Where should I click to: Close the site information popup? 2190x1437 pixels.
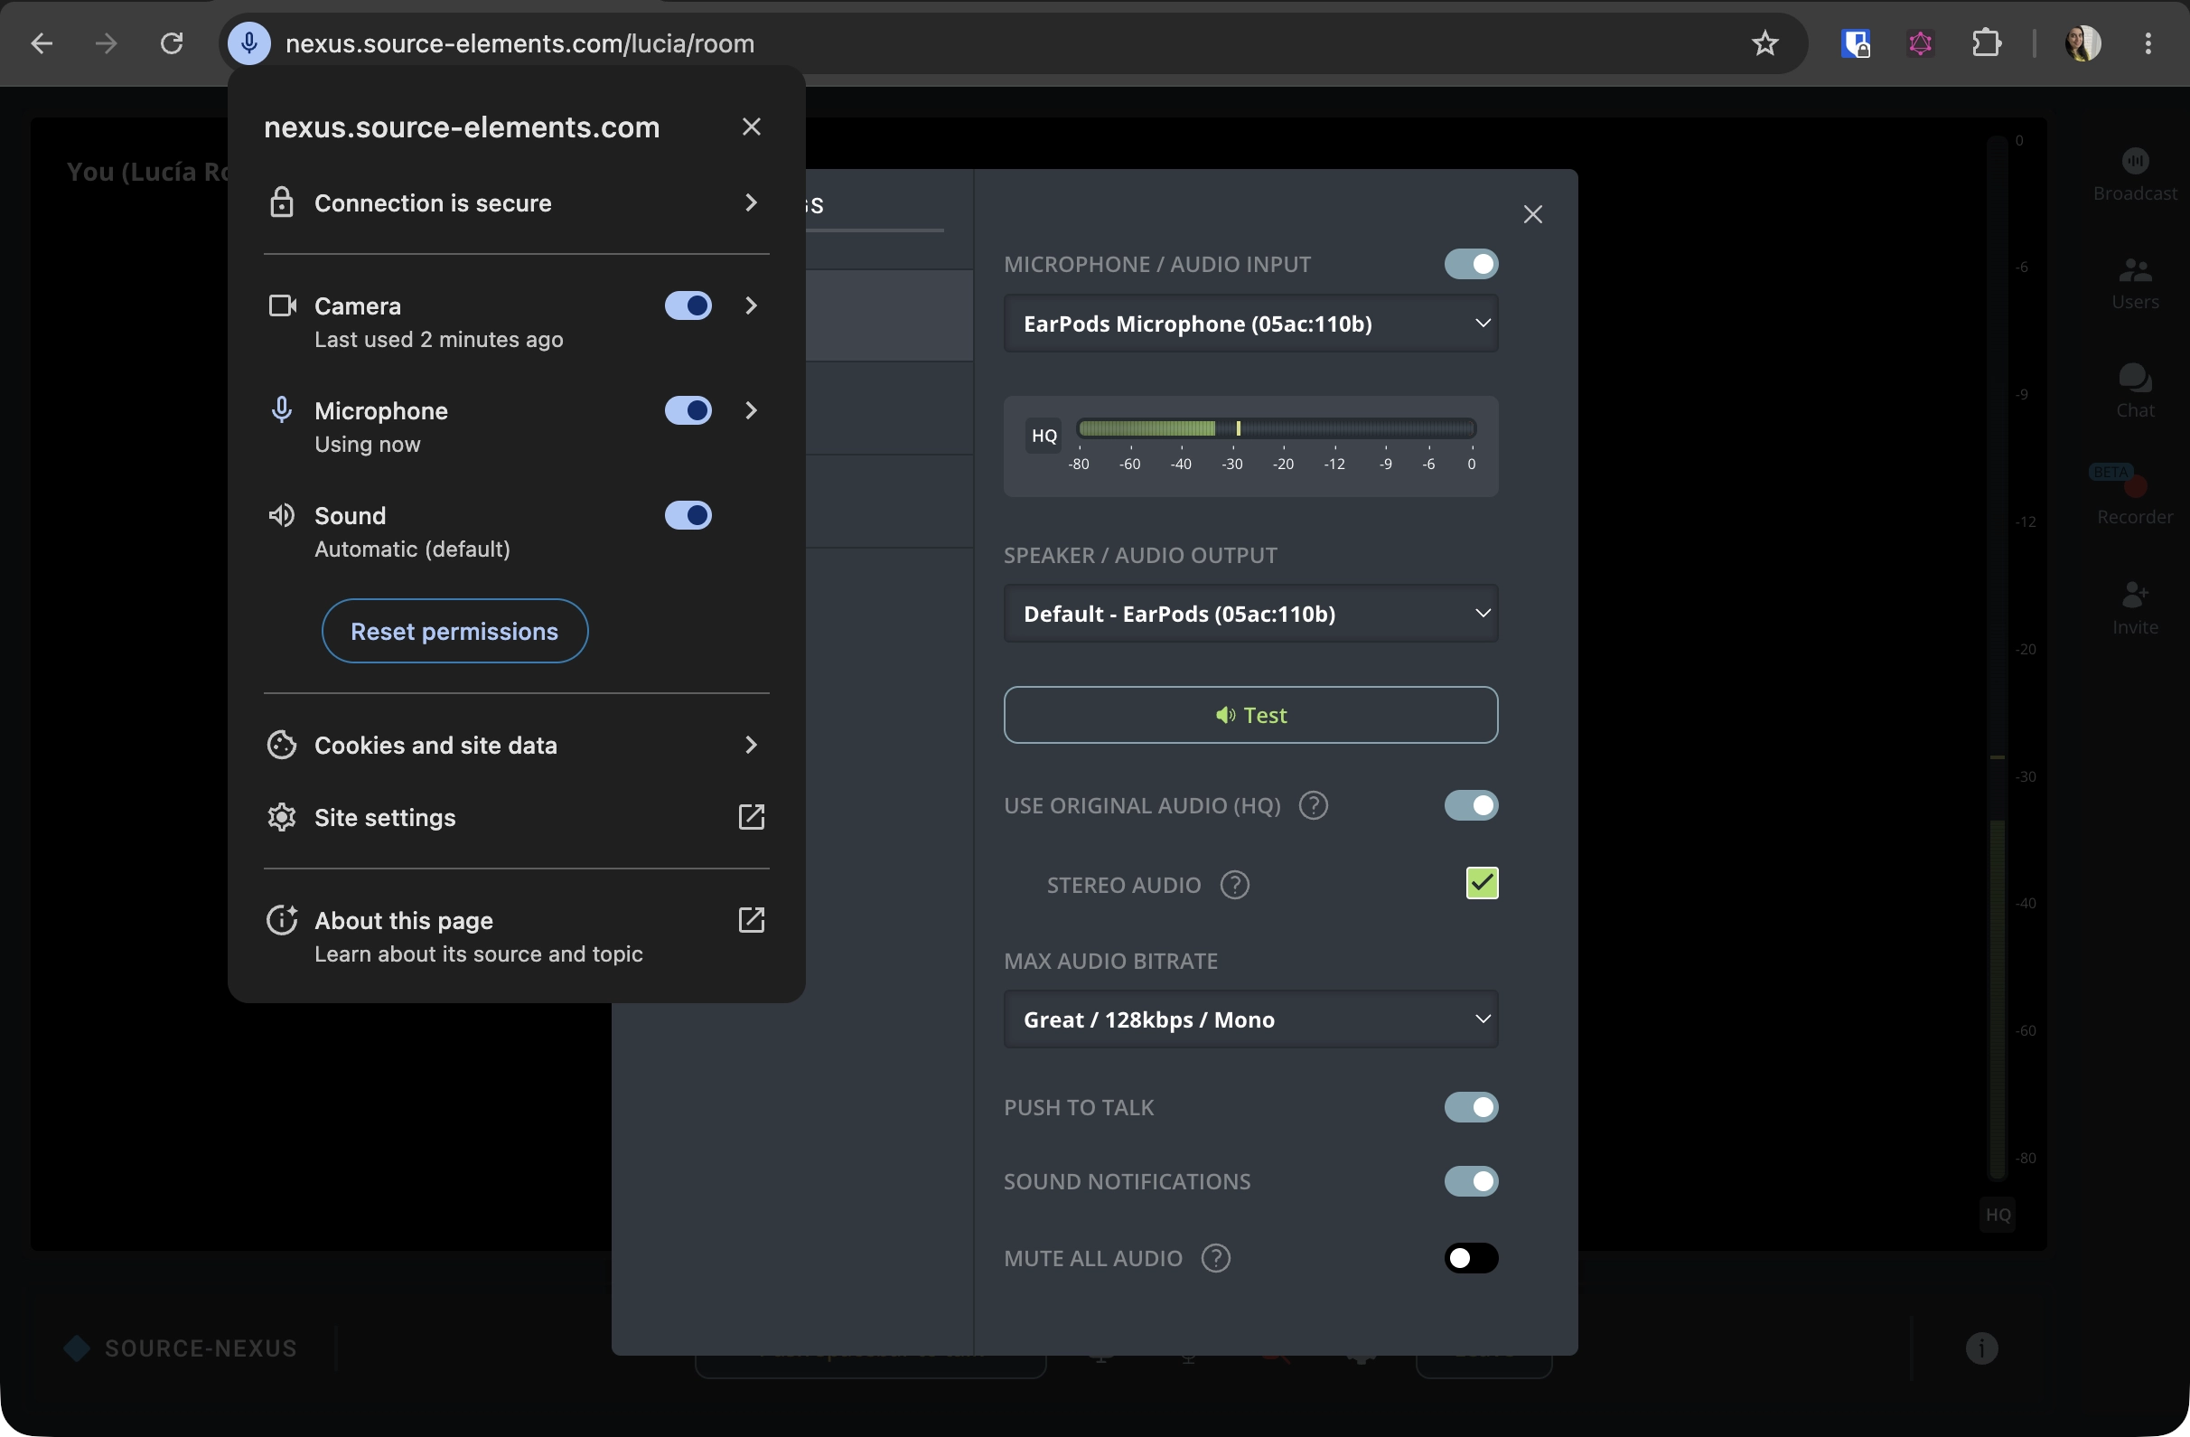tap(751, 127)
